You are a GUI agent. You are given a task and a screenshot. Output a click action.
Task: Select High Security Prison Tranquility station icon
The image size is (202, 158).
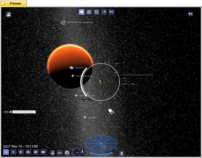tap(63, 22)
